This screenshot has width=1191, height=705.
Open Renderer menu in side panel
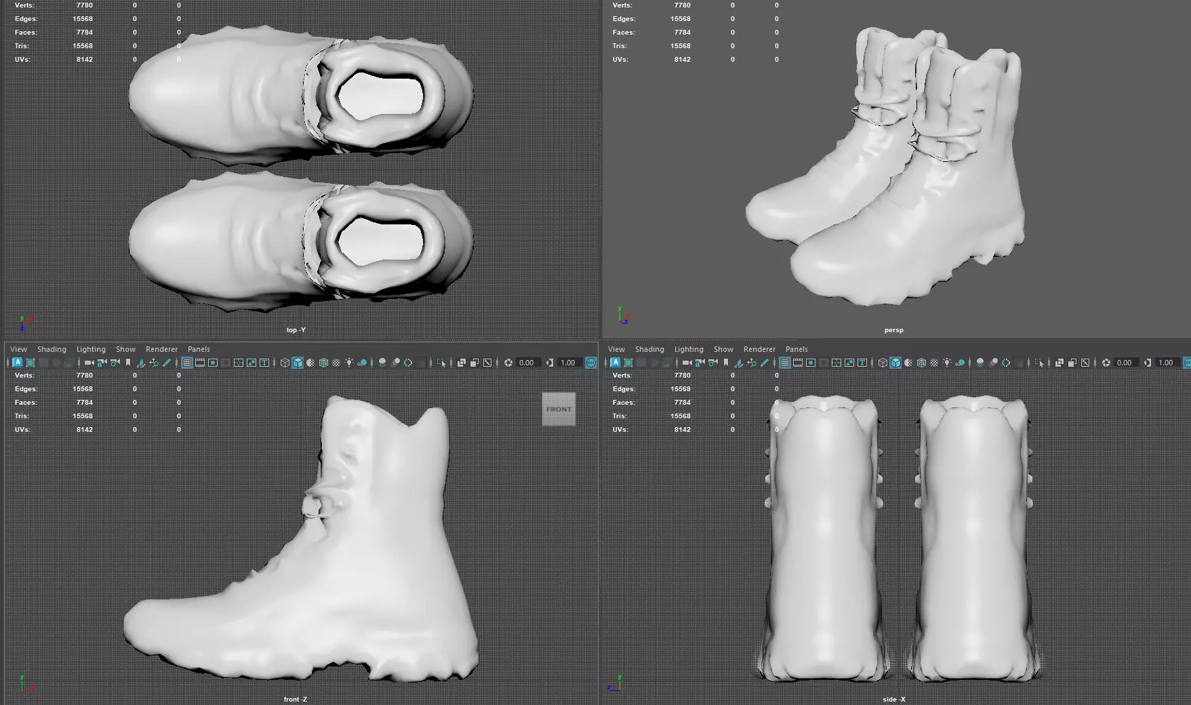[759, 349]
